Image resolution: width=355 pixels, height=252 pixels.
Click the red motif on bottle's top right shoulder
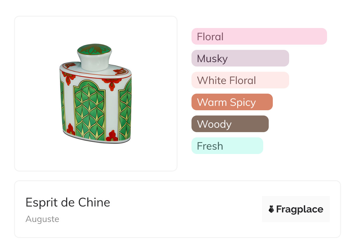121,71
